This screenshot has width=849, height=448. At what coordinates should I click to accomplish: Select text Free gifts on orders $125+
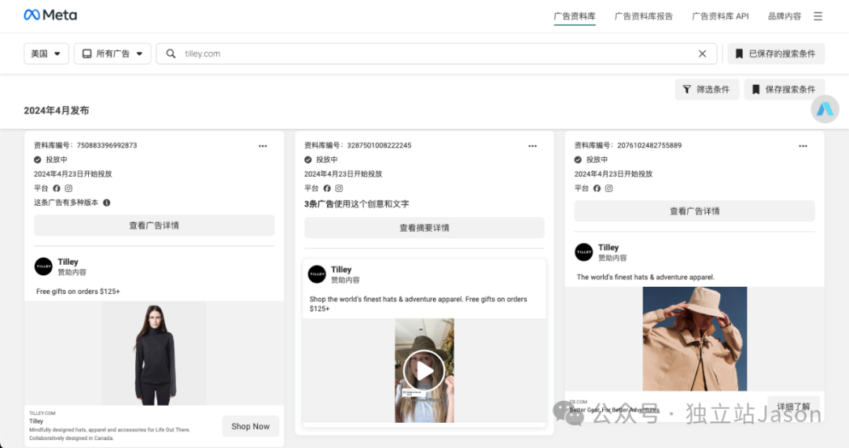(78, 291)
